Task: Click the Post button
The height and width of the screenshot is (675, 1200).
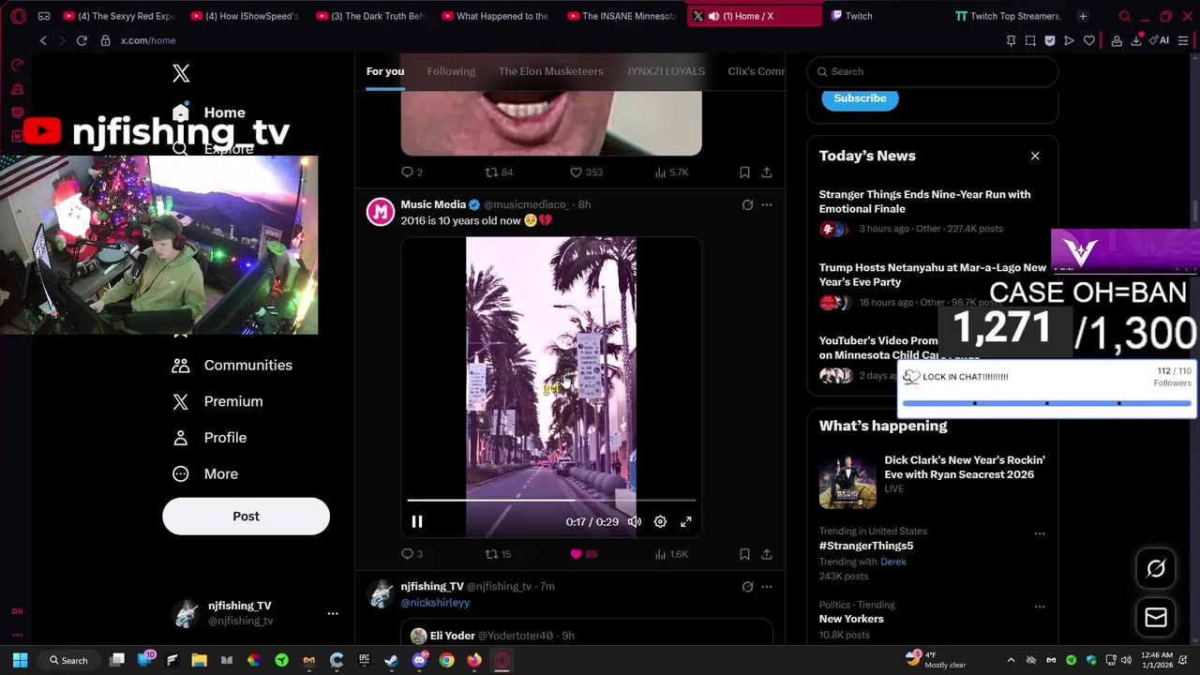Action: coord(246,517)
